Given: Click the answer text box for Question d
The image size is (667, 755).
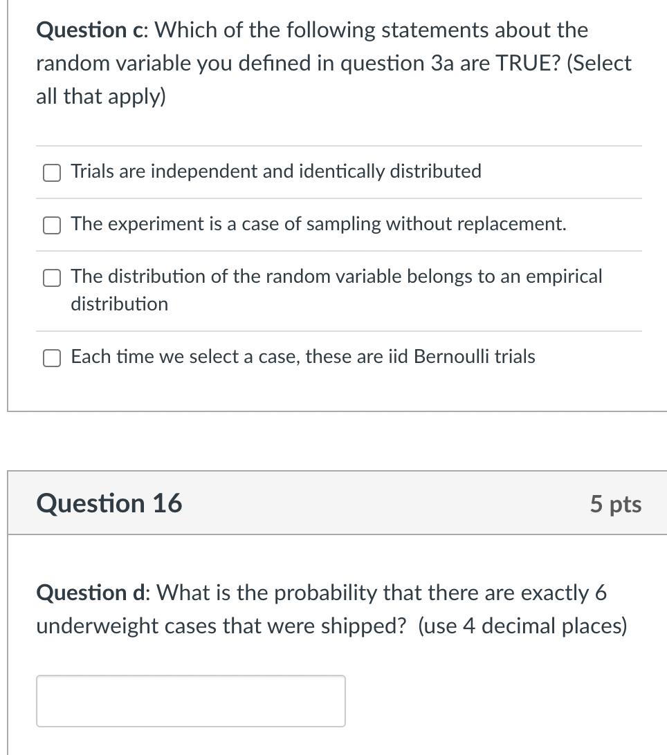Looking at the screenshot, I should 190,700.
